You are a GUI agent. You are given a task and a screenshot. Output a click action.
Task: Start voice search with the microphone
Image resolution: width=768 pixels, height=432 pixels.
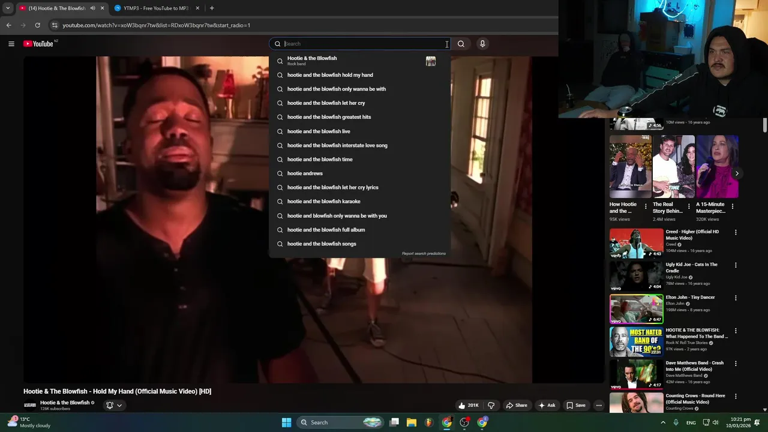(482, 44)
